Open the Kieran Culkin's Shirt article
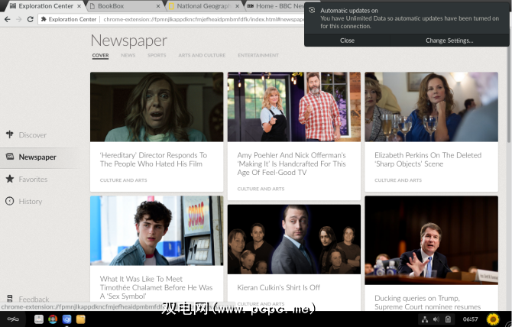 (x=278, y=287)
